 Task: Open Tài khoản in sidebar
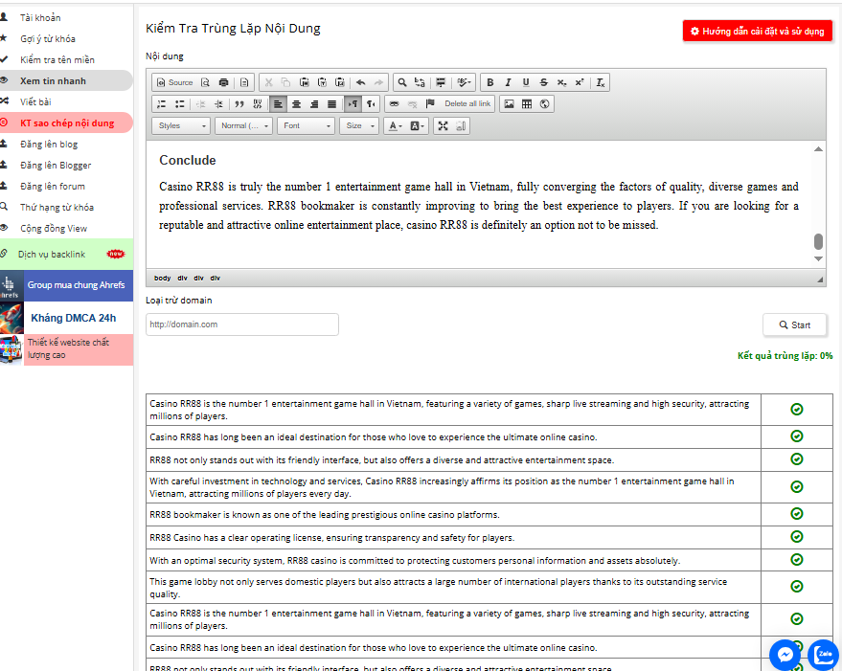click(x=40, y=18)
